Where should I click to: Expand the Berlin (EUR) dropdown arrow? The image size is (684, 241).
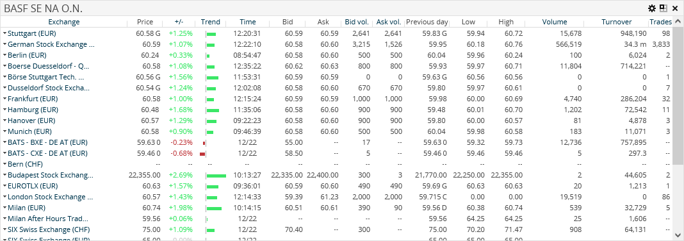[4, 55]
